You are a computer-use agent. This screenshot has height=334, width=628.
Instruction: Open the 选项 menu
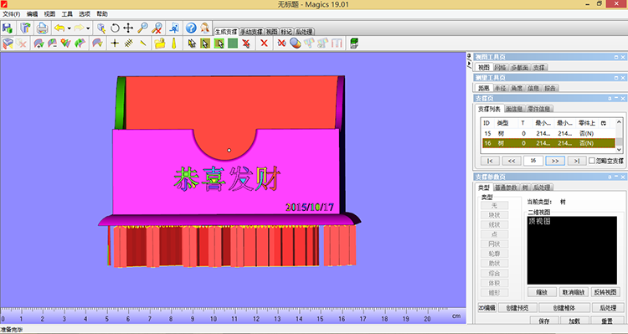click(85, 14)
